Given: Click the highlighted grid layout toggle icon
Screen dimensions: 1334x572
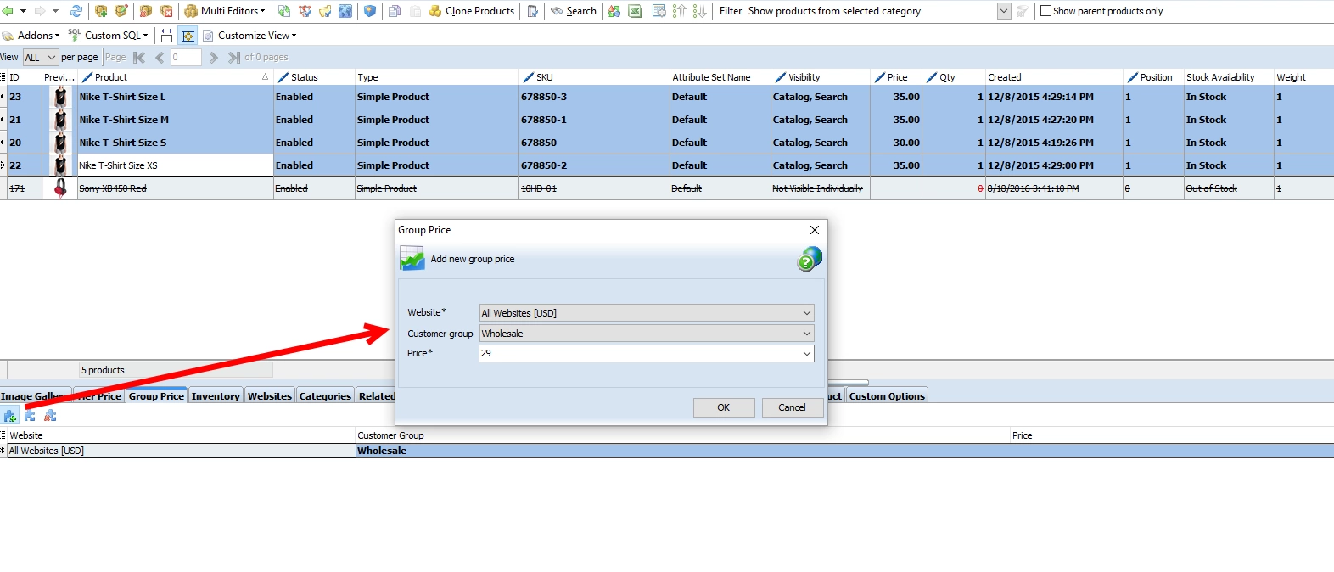Looking at the screenshot, I should coord(188,36).
